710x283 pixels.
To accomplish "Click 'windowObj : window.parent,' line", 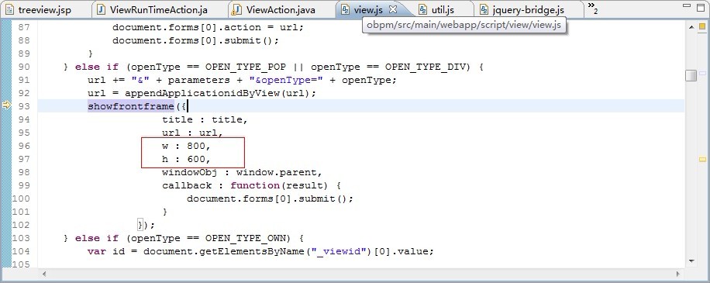I will point(243,172).
